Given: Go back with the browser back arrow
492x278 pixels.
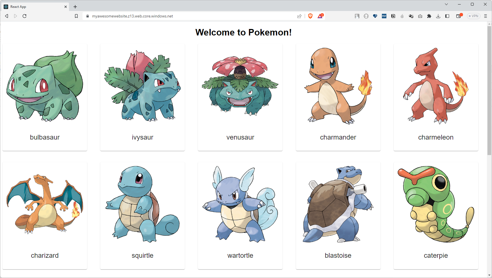Looking at the screenshot, I should [x=6, y=16].
